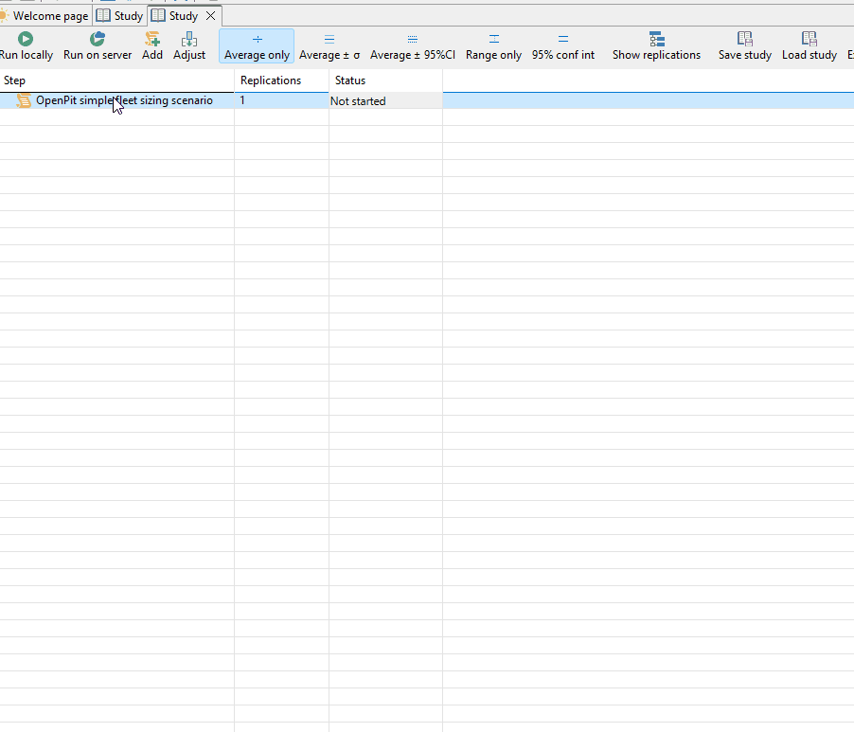This screenshot has height=732, width=854.
Task: Click the Add step icon
Action: coord(152,39)
